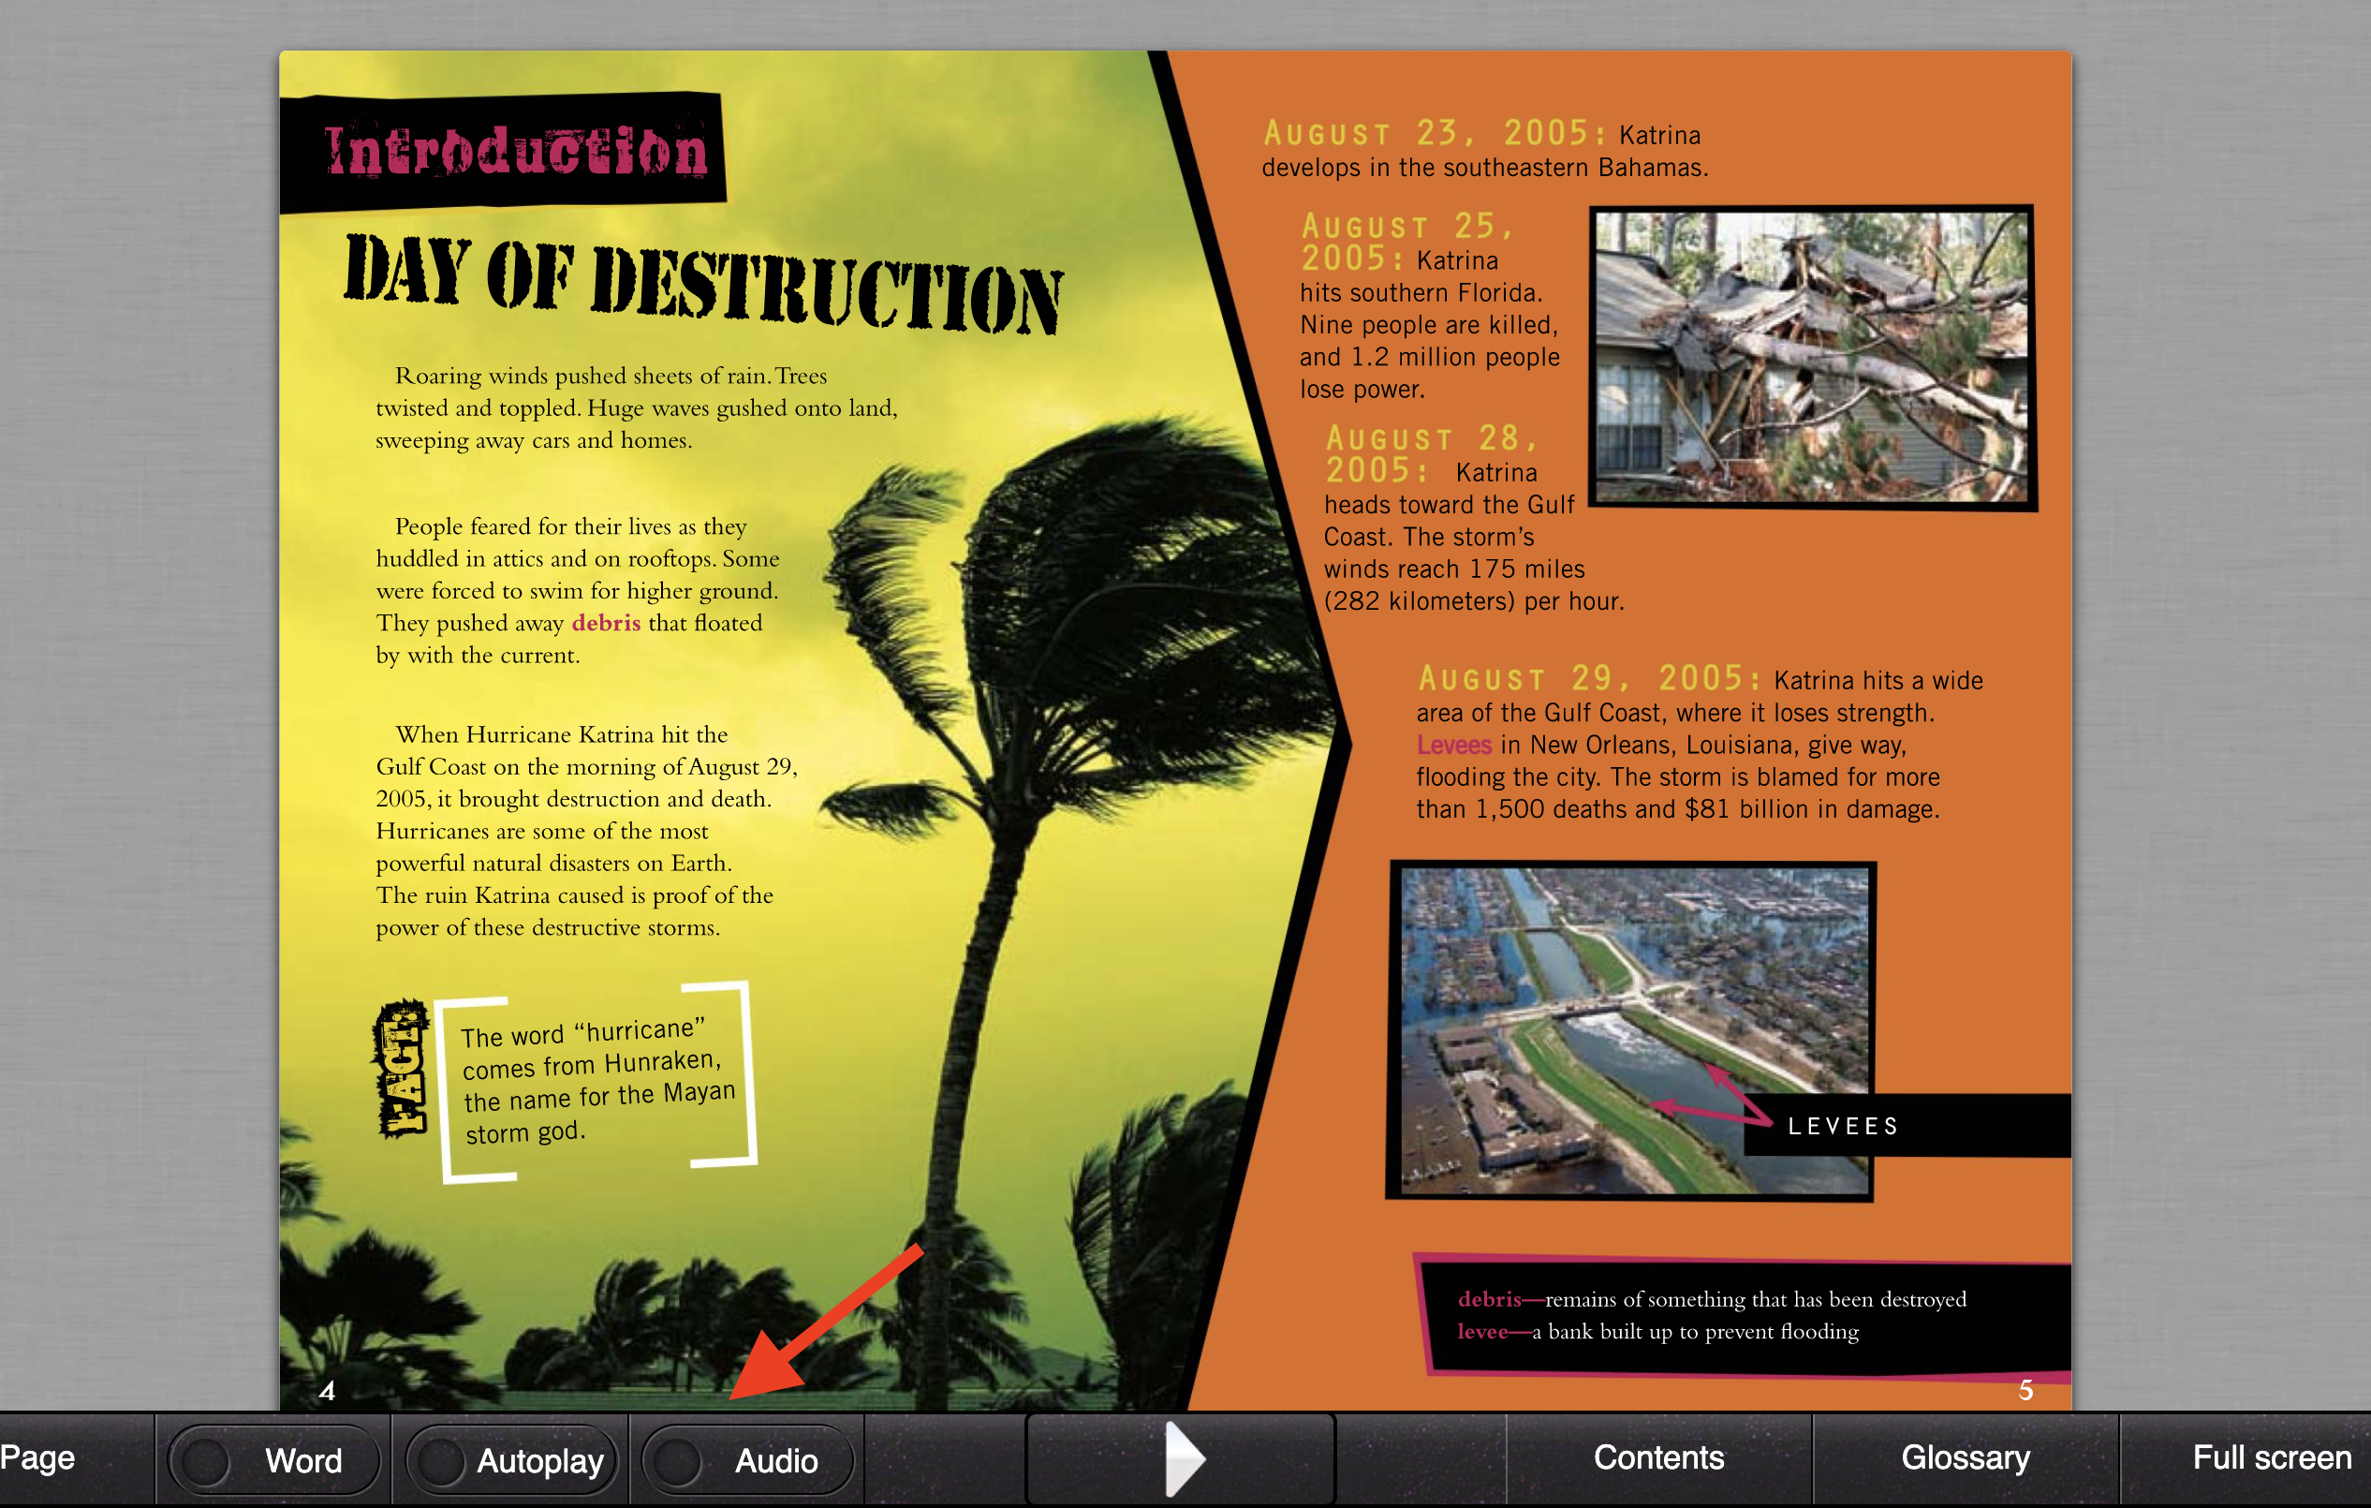Click the paragraph starting 'Roaring winds pushed'

coord(636,407)
